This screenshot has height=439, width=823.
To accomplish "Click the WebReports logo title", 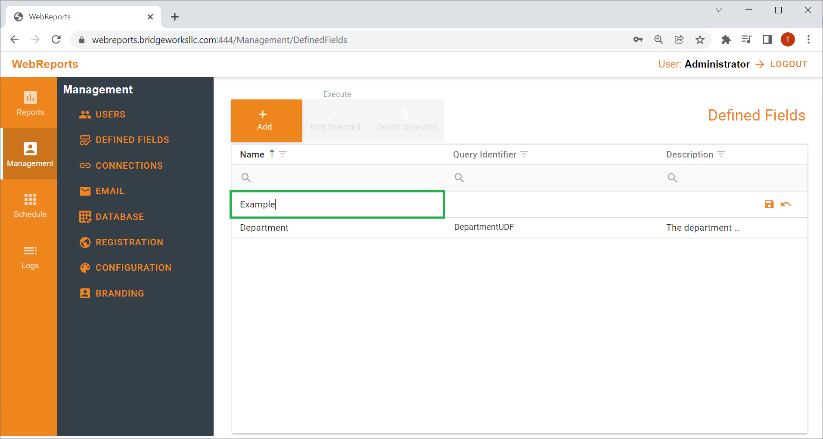I will (45, 64).
